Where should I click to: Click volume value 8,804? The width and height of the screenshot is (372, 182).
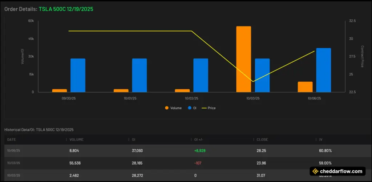click(x=74, y=151)
